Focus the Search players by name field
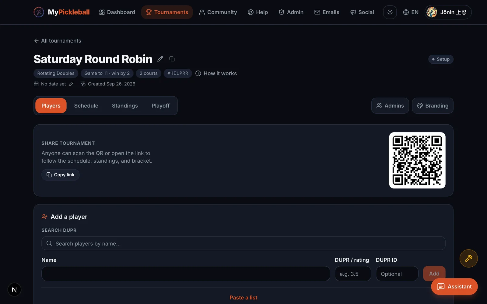 pyautogui.click(x=243, y=244)
